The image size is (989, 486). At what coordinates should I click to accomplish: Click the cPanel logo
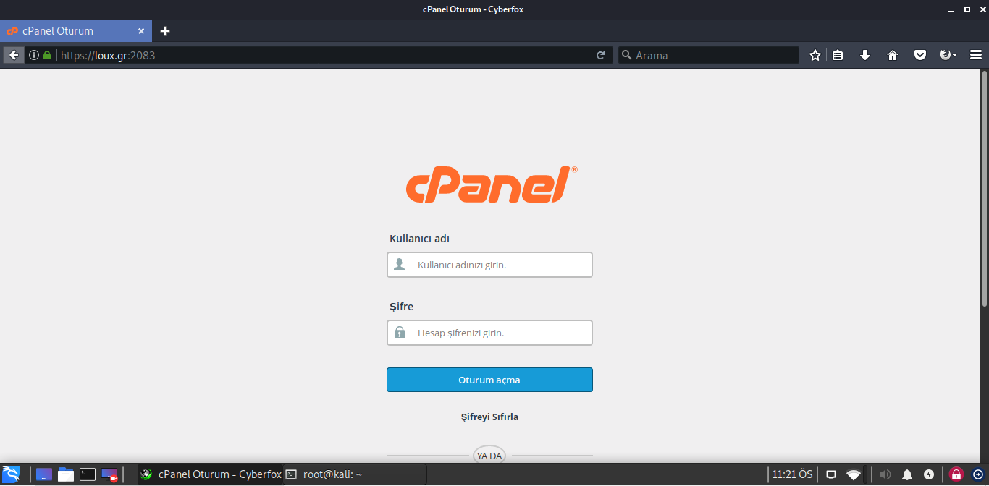(492, 184)
